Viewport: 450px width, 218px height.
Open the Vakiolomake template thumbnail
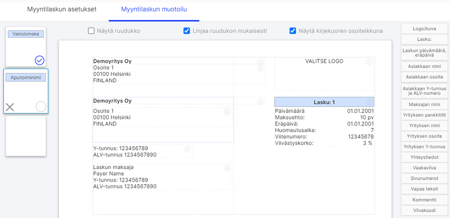click(x=26, y=47)
